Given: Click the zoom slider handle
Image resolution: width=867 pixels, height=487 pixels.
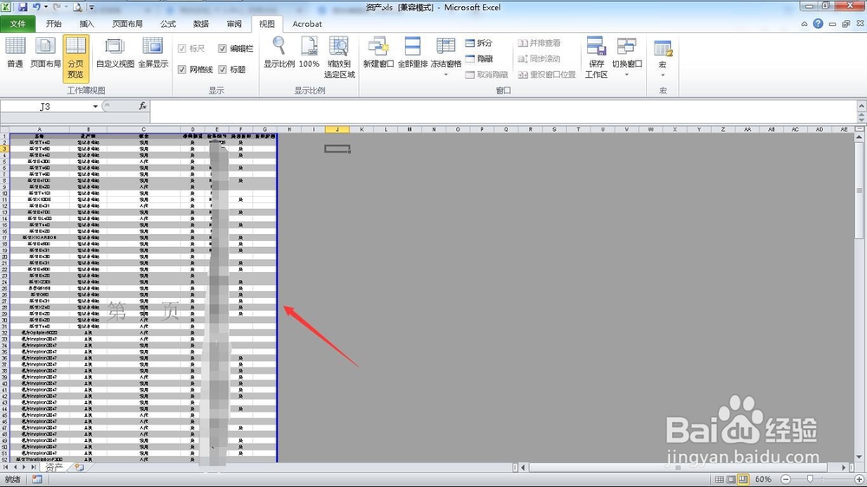Looking at the screenshot, I should click(810, 479).
